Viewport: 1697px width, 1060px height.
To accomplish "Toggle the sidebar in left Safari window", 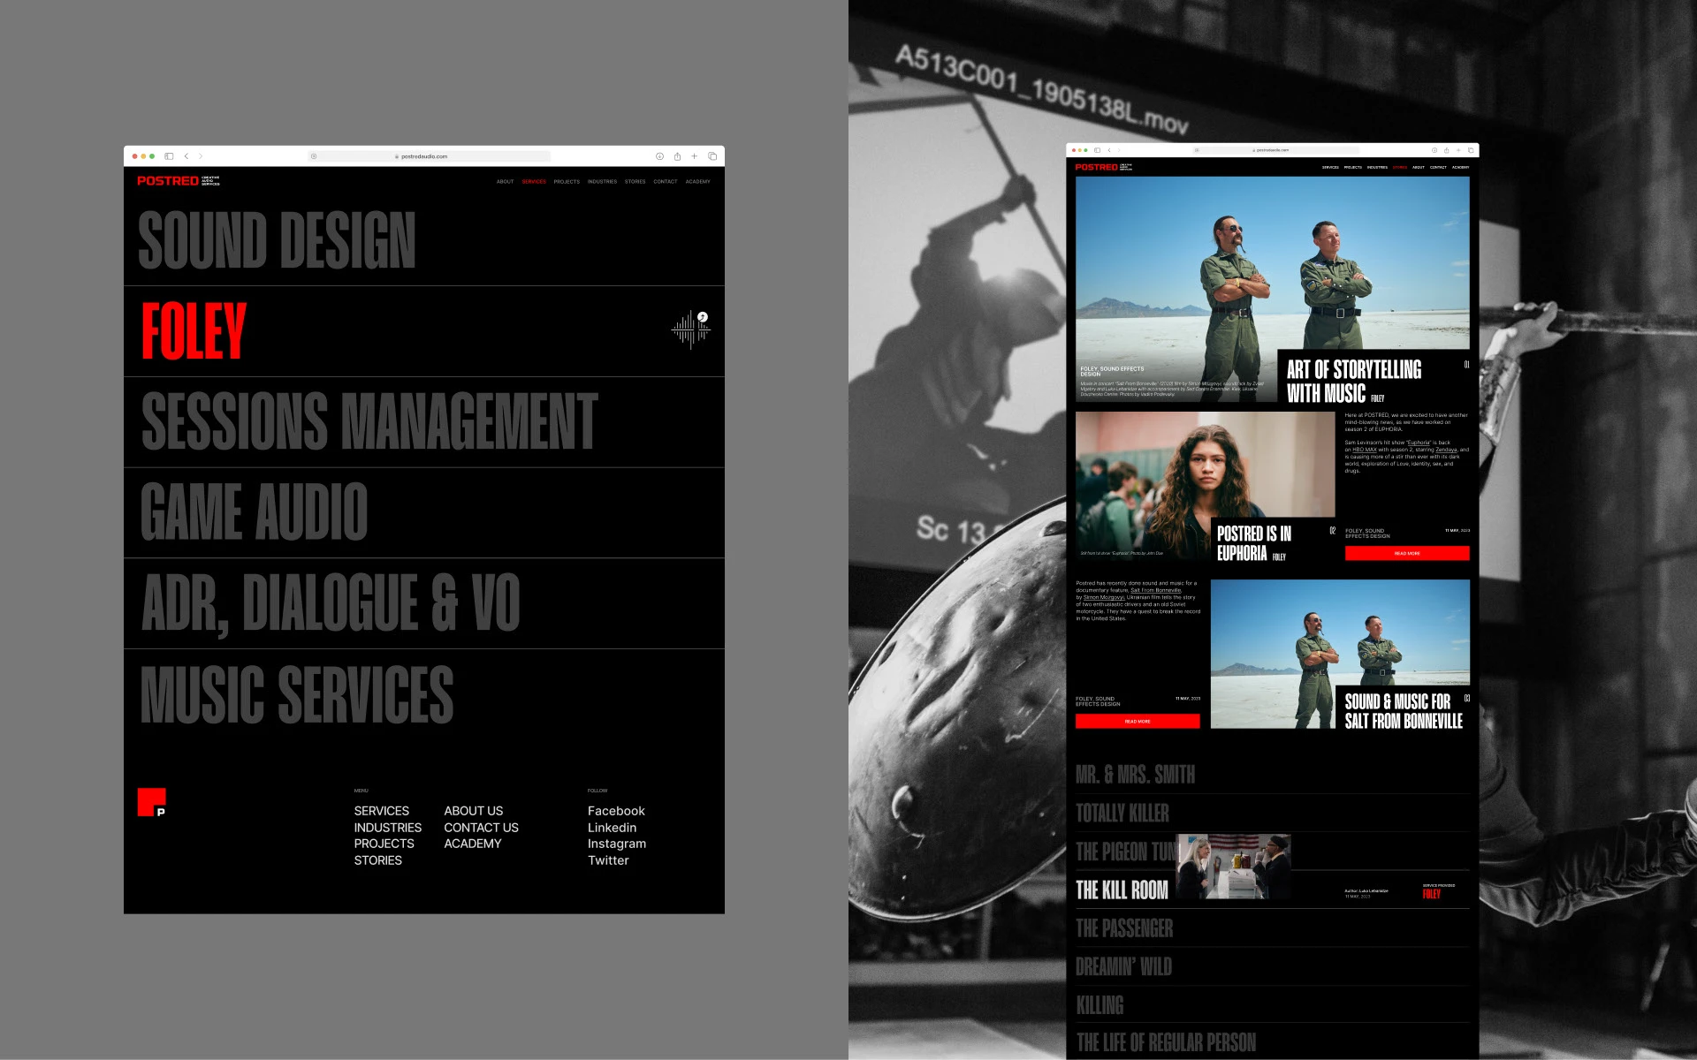I will click(169, 156).
